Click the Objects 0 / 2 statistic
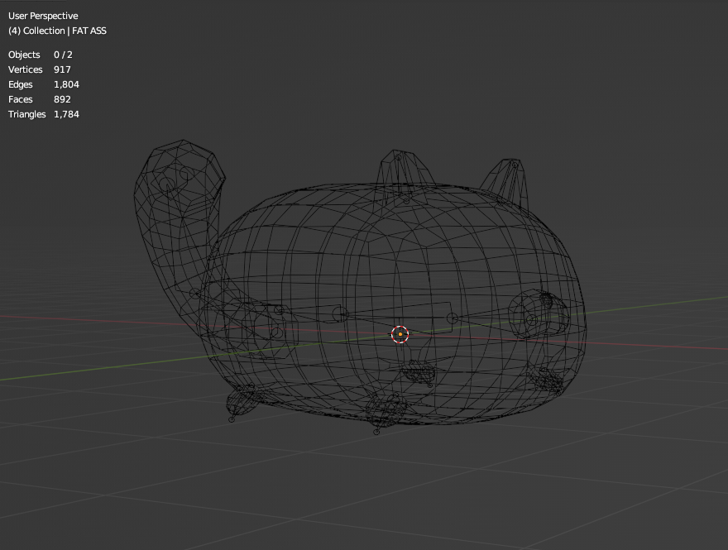728x550 pixels. coord(41,55)
